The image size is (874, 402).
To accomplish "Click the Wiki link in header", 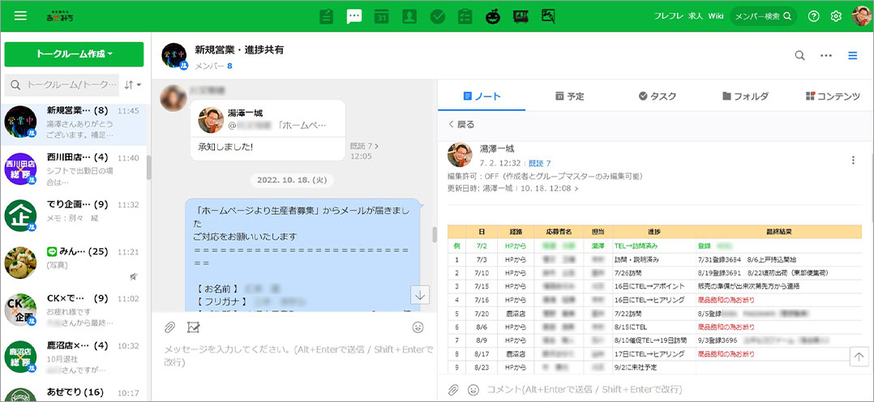I will (716, 16).
